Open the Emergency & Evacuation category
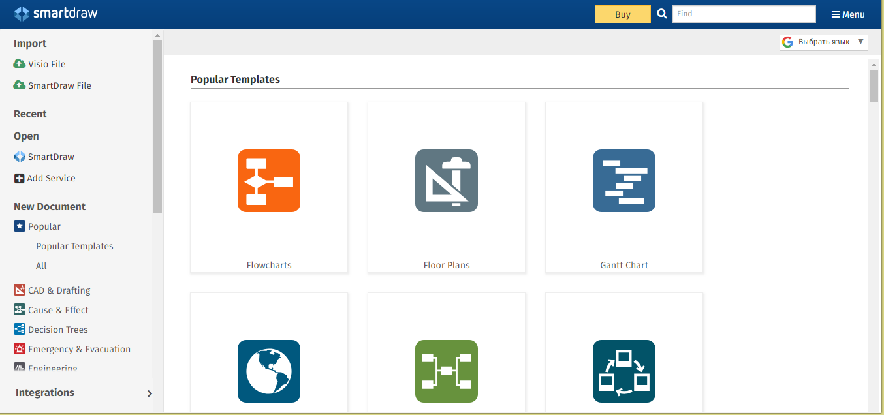The width and height of the screenshot is (884, 415). (x=79, y=349)
